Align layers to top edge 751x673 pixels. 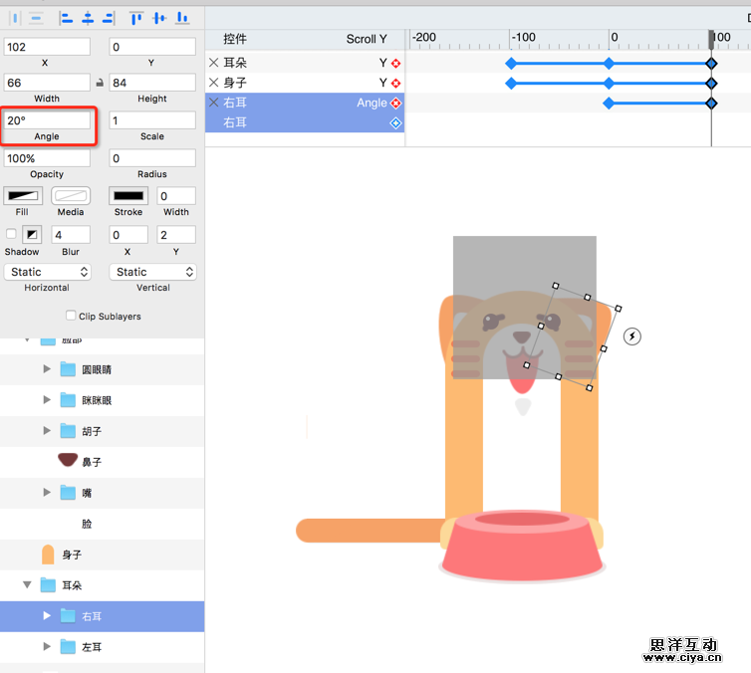pos(136,19)
